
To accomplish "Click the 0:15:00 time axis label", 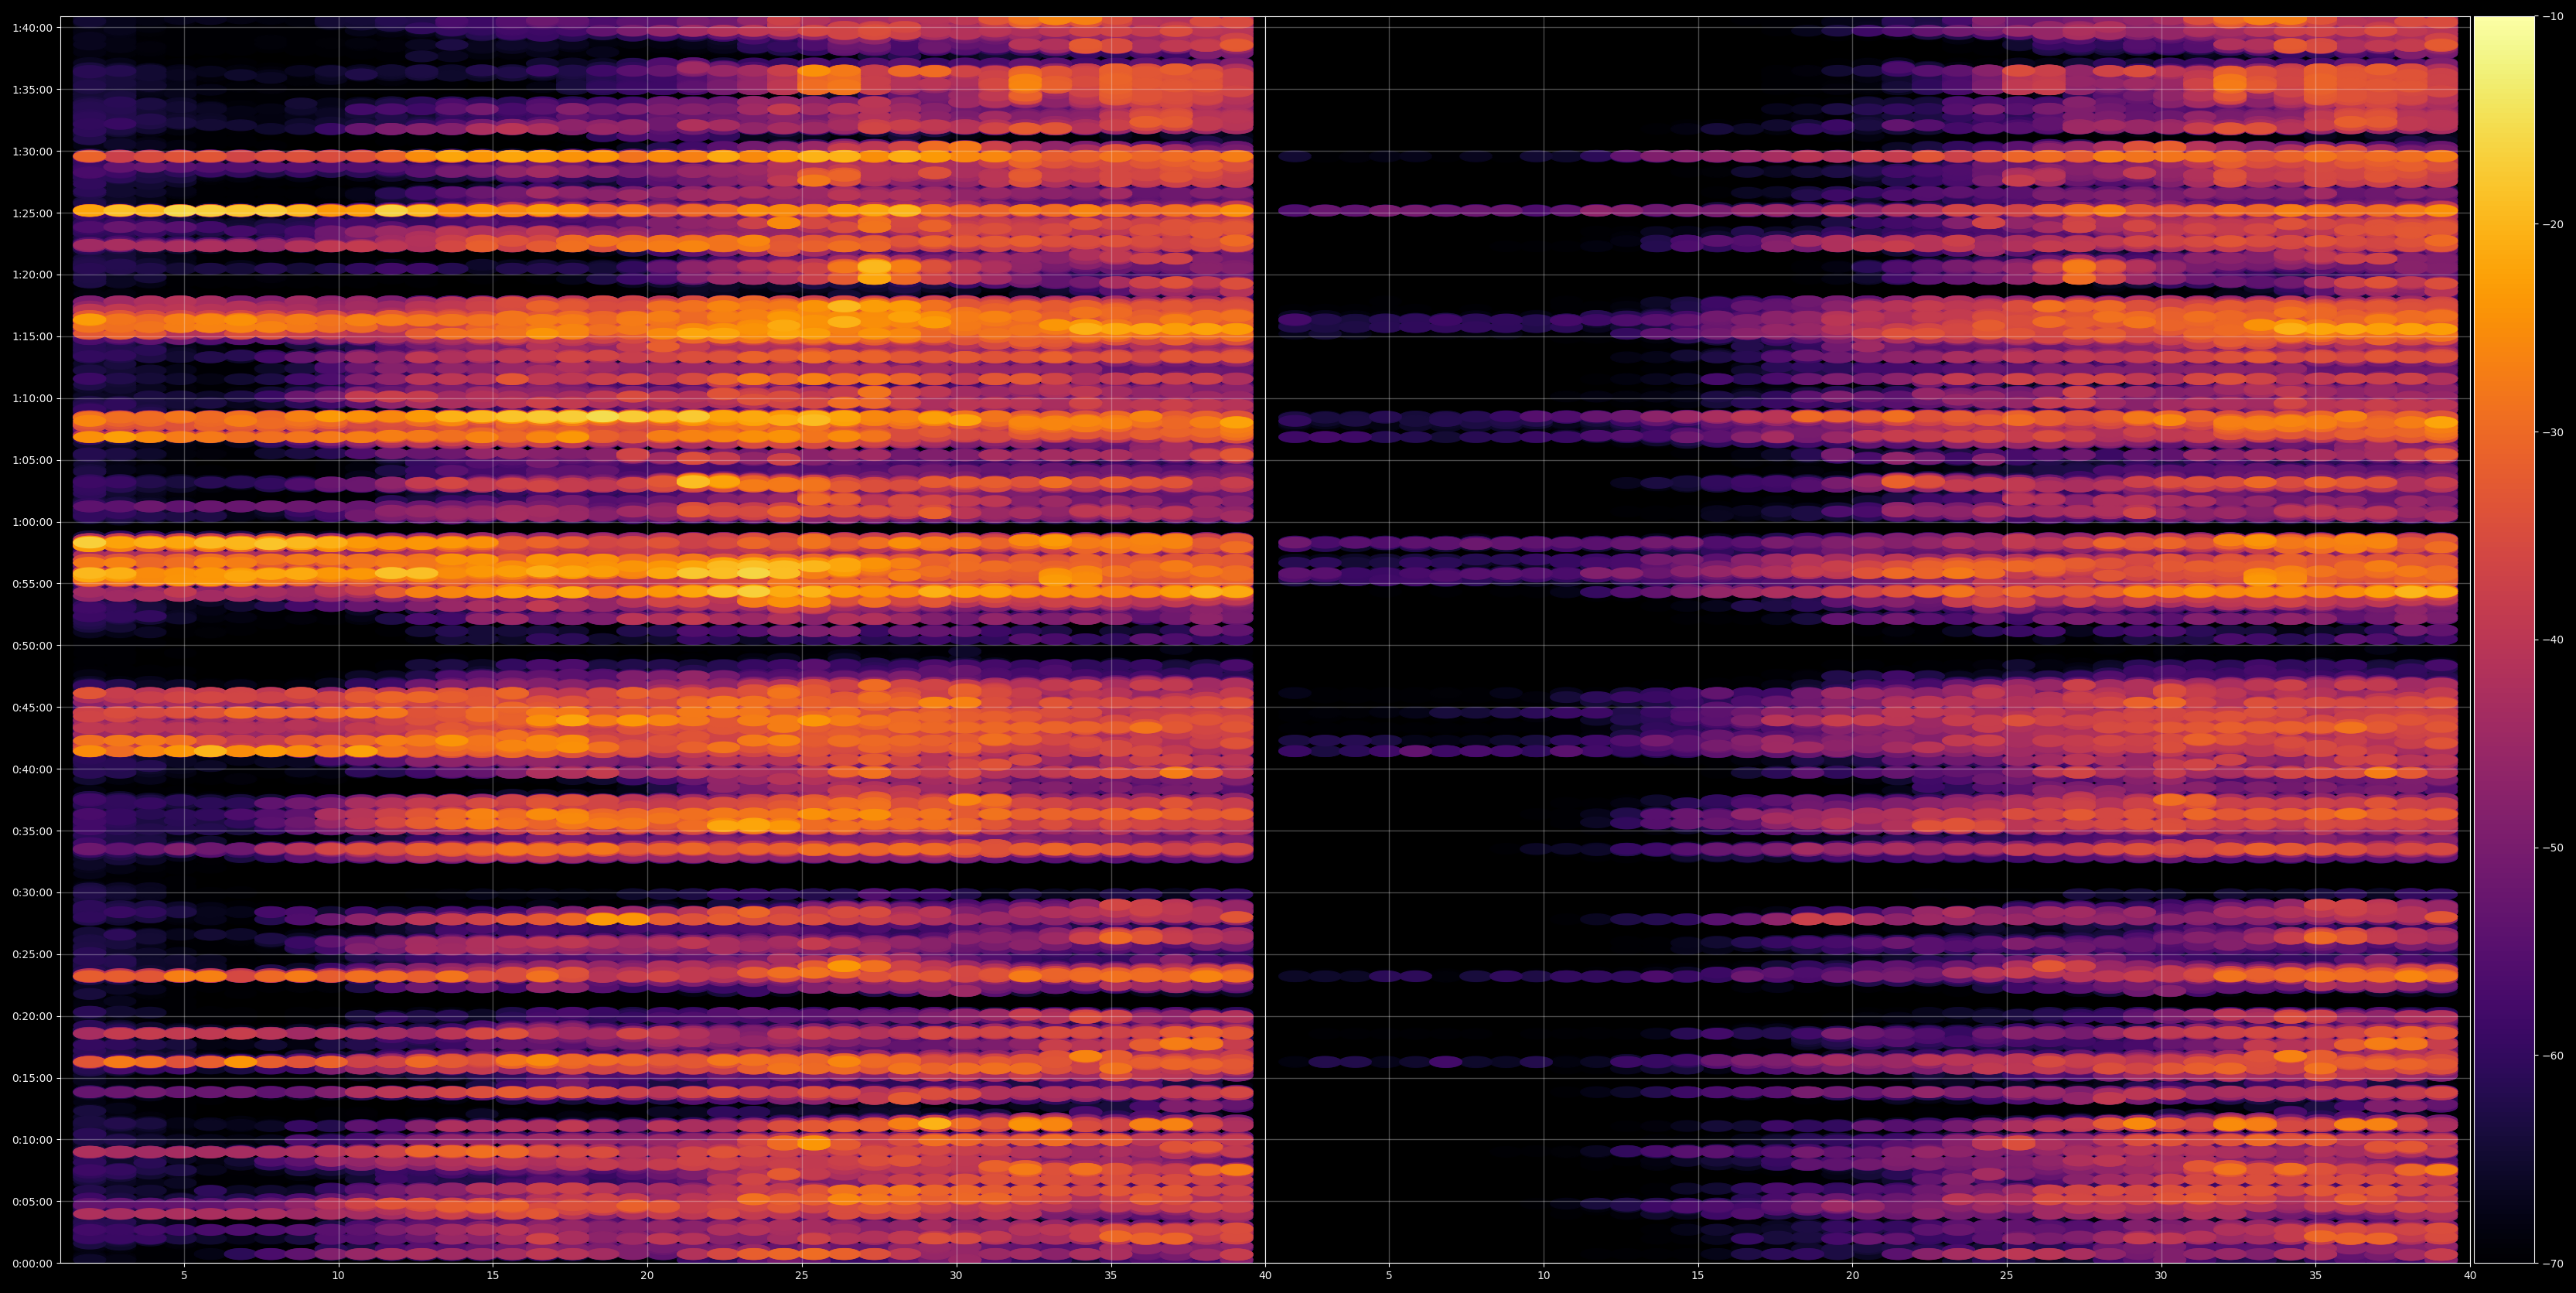I will click(x=32, y=1078).
